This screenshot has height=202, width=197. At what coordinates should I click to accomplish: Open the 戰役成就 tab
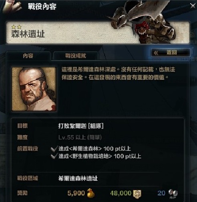click(76, 56)
